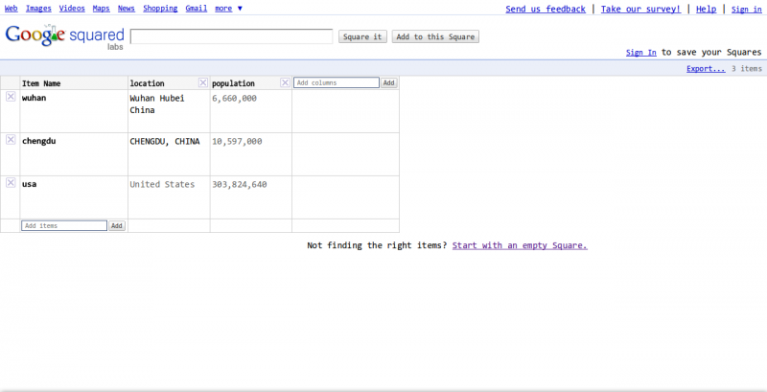Viewport: 767px width, 392px height.
Task: Open the Help link
Action: [706, 9]
